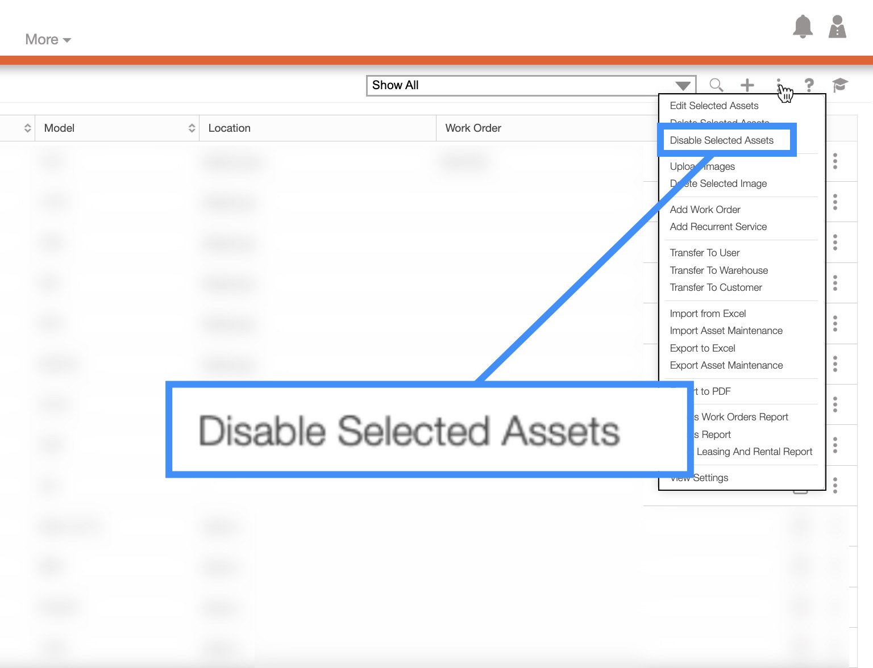Open the graduation cap tutorial icon
Viewport: 873px width, 668px height.
pyautogui.click(x=839, y=85)
